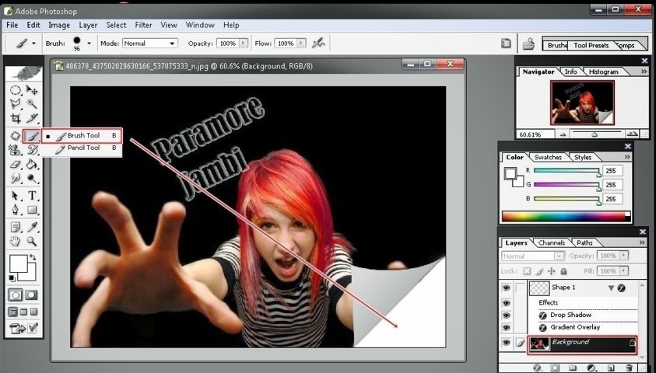Toggle lock transparent pixels in Layers panel
Viewport: 656px width, 373px height.
point(527,271)
